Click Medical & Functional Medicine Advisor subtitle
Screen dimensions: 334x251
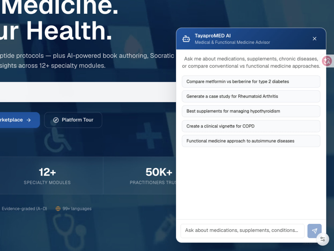pyautogui.click(x=232, y=42)
